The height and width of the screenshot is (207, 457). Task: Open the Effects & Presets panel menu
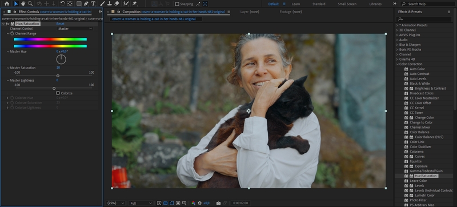click(449, 11)
